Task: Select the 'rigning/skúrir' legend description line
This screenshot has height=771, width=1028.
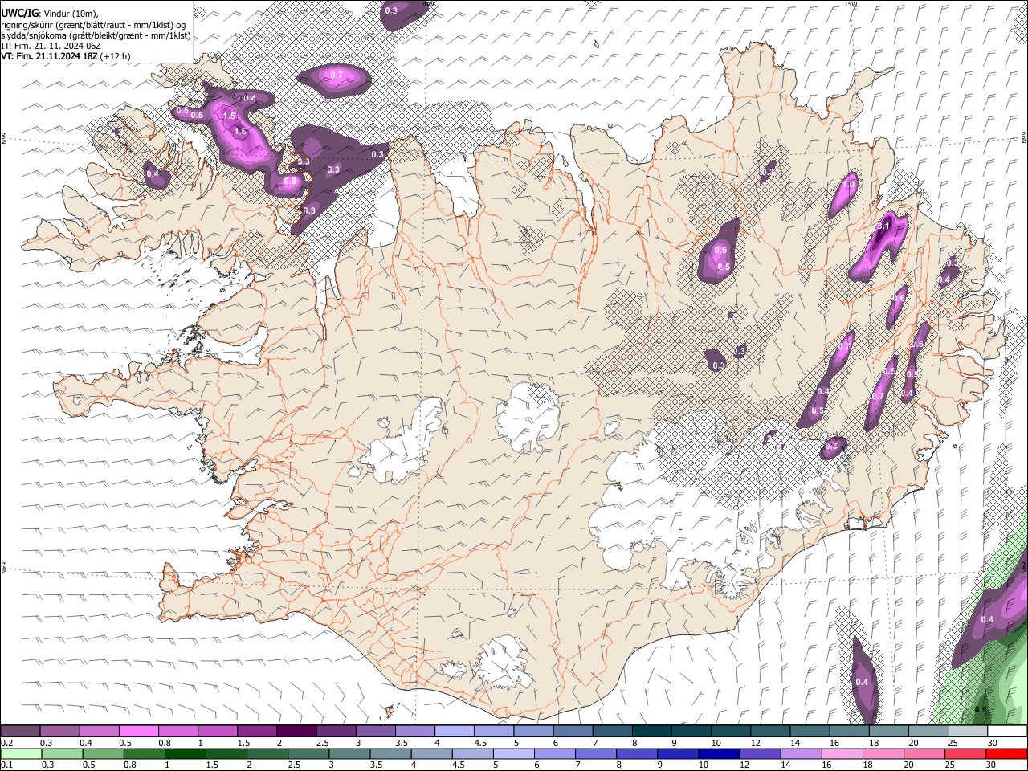Action: point(93,25)
